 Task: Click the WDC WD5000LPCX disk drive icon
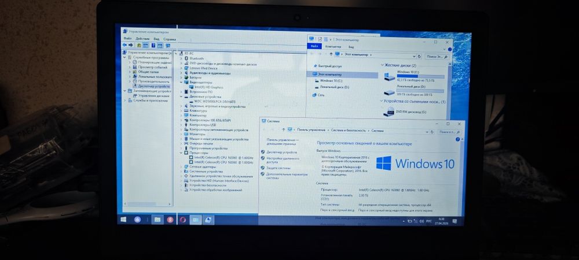coord(191,101)
